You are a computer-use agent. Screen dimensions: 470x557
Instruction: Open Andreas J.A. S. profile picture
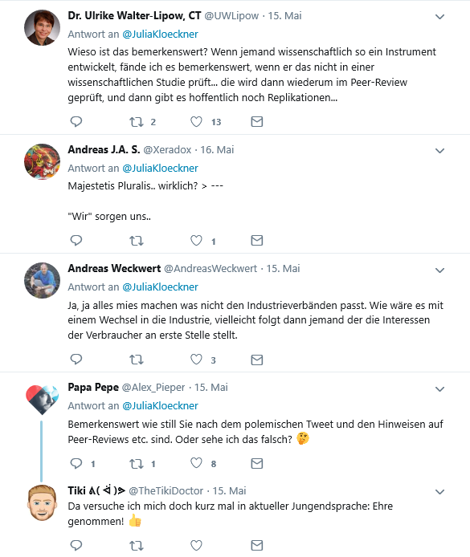click(x=42, y=161)
